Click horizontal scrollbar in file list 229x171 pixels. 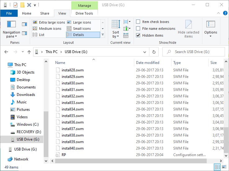point(131,161)
